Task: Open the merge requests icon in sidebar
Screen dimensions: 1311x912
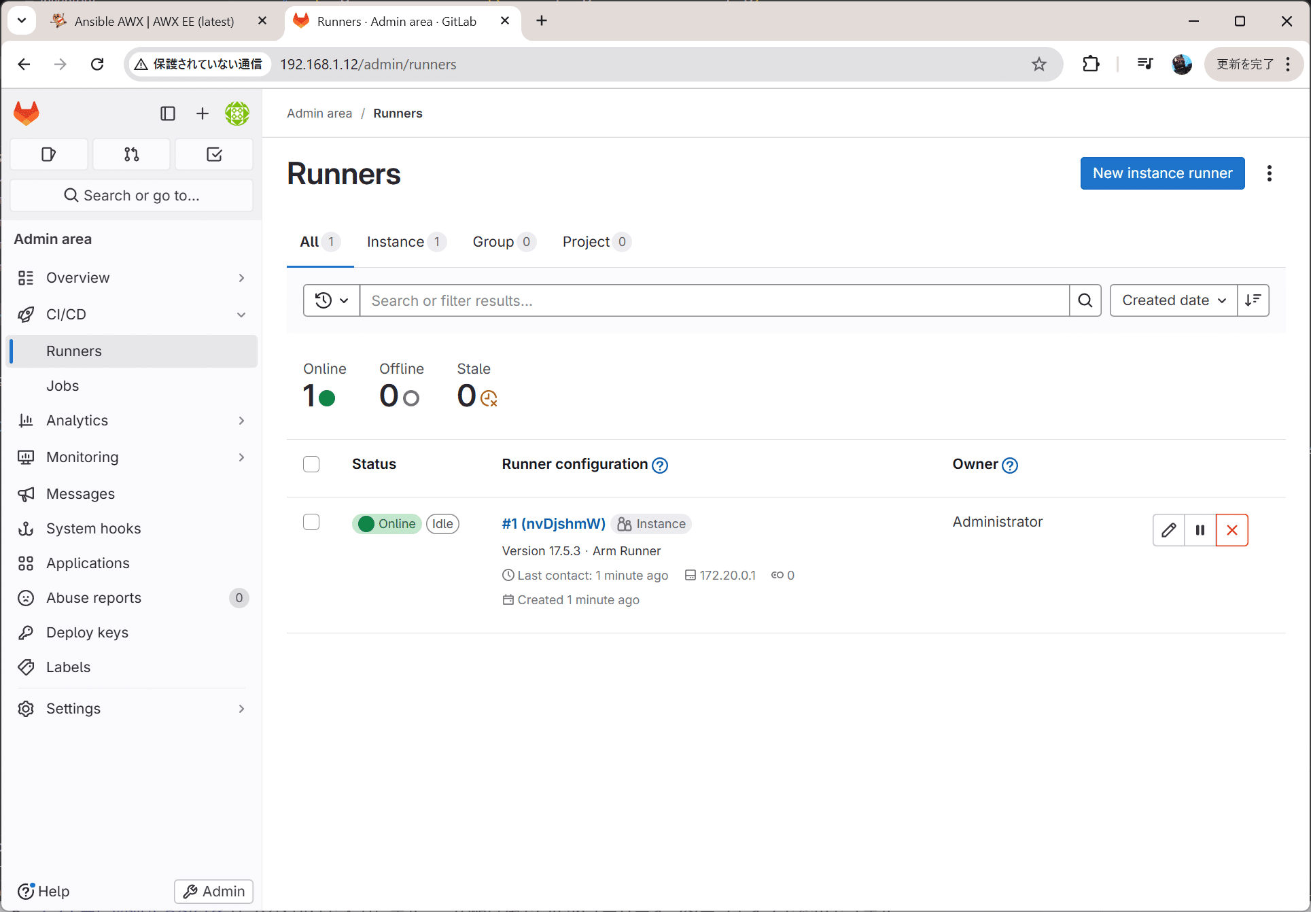Action: pyautogui.click(x=131, y=154)
